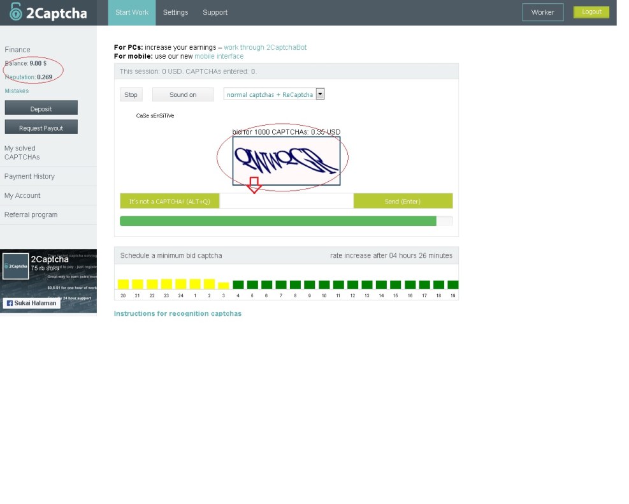This screenshot has width=629, height=504.
Task: Toggle the Sound on setting
Action: [183, 94]
